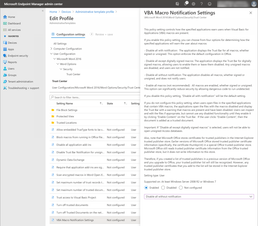
Task: Go to Home breadcrumb link
Action: (53, 12)
